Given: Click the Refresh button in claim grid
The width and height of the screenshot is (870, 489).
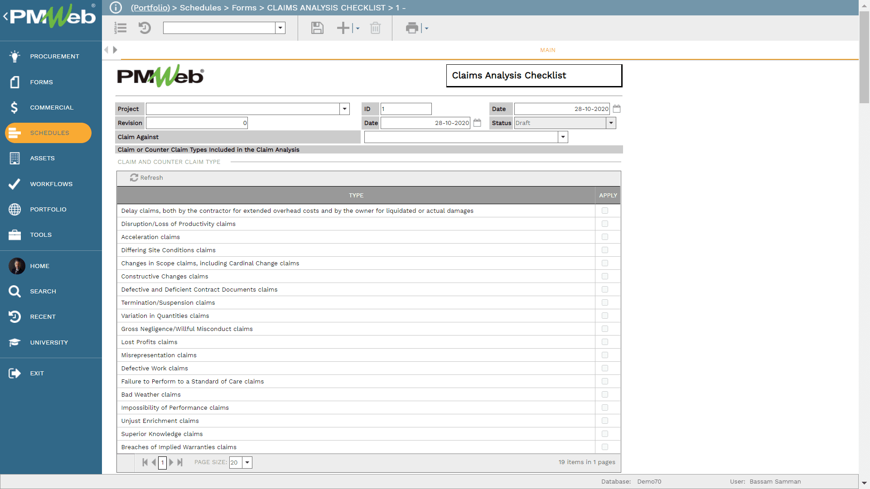Looking at the screenshot, I should point(146,177).
